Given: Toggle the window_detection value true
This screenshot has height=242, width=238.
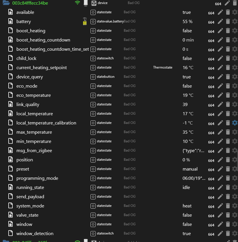Looking at the screenshot, I should pos(186,234).
